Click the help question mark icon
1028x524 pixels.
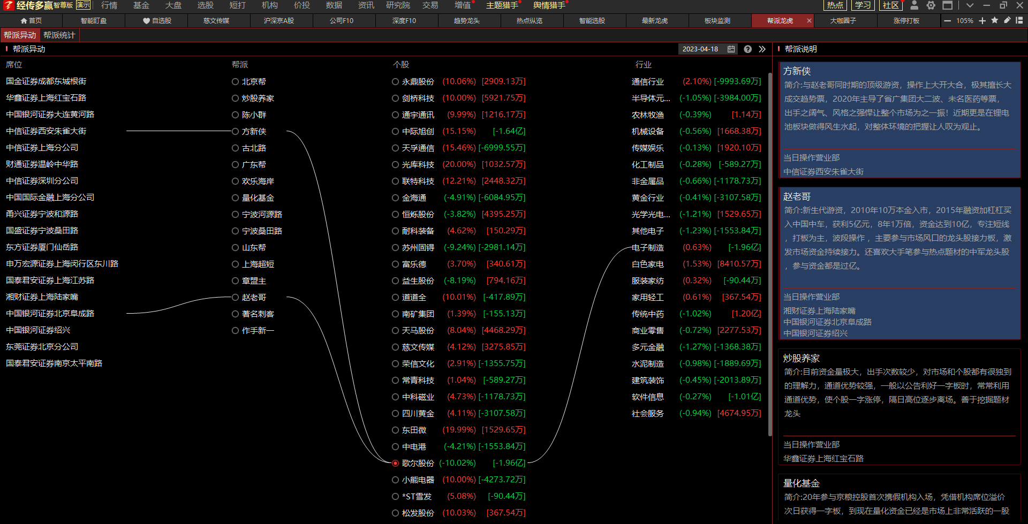(747, 49)
